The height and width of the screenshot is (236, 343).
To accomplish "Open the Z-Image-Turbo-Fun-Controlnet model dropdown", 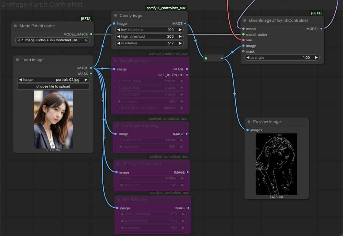I will (x=52, y=40).
